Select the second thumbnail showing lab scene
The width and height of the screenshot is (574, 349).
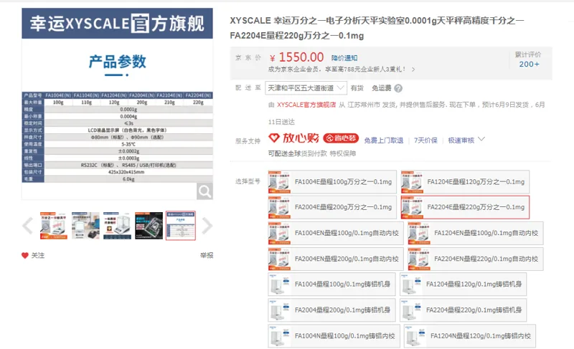[85, 226]
